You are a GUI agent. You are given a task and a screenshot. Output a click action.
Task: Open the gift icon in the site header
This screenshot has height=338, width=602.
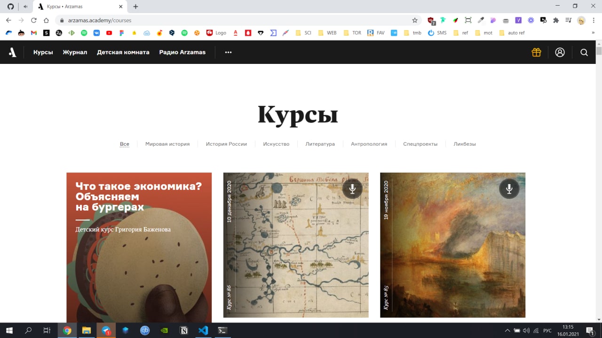click(x=536, y=53)
